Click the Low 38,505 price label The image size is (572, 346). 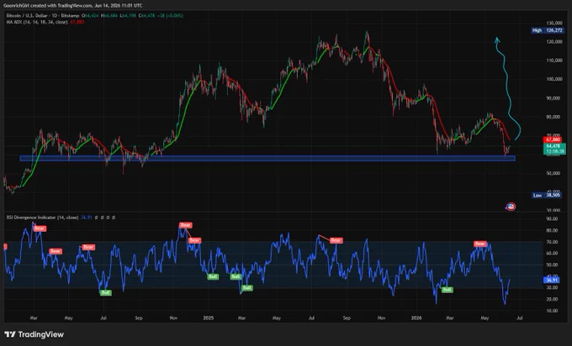coord(546,195)
